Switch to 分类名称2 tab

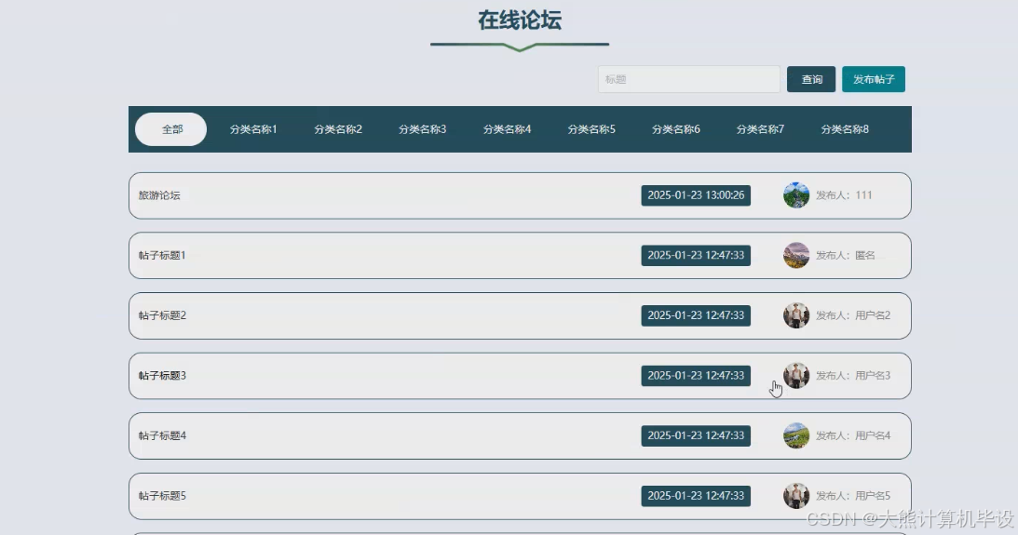(x=337, y=129)
